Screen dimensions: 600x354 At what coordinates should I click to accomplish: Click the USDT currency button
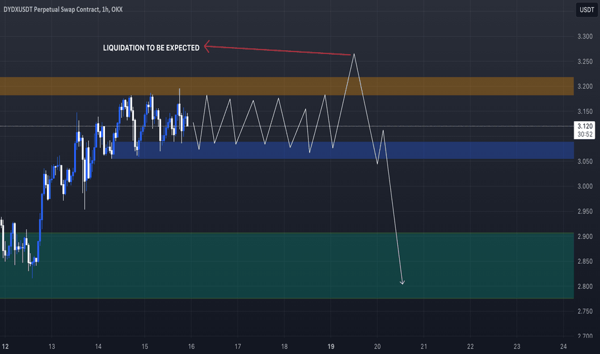[586, 10]
